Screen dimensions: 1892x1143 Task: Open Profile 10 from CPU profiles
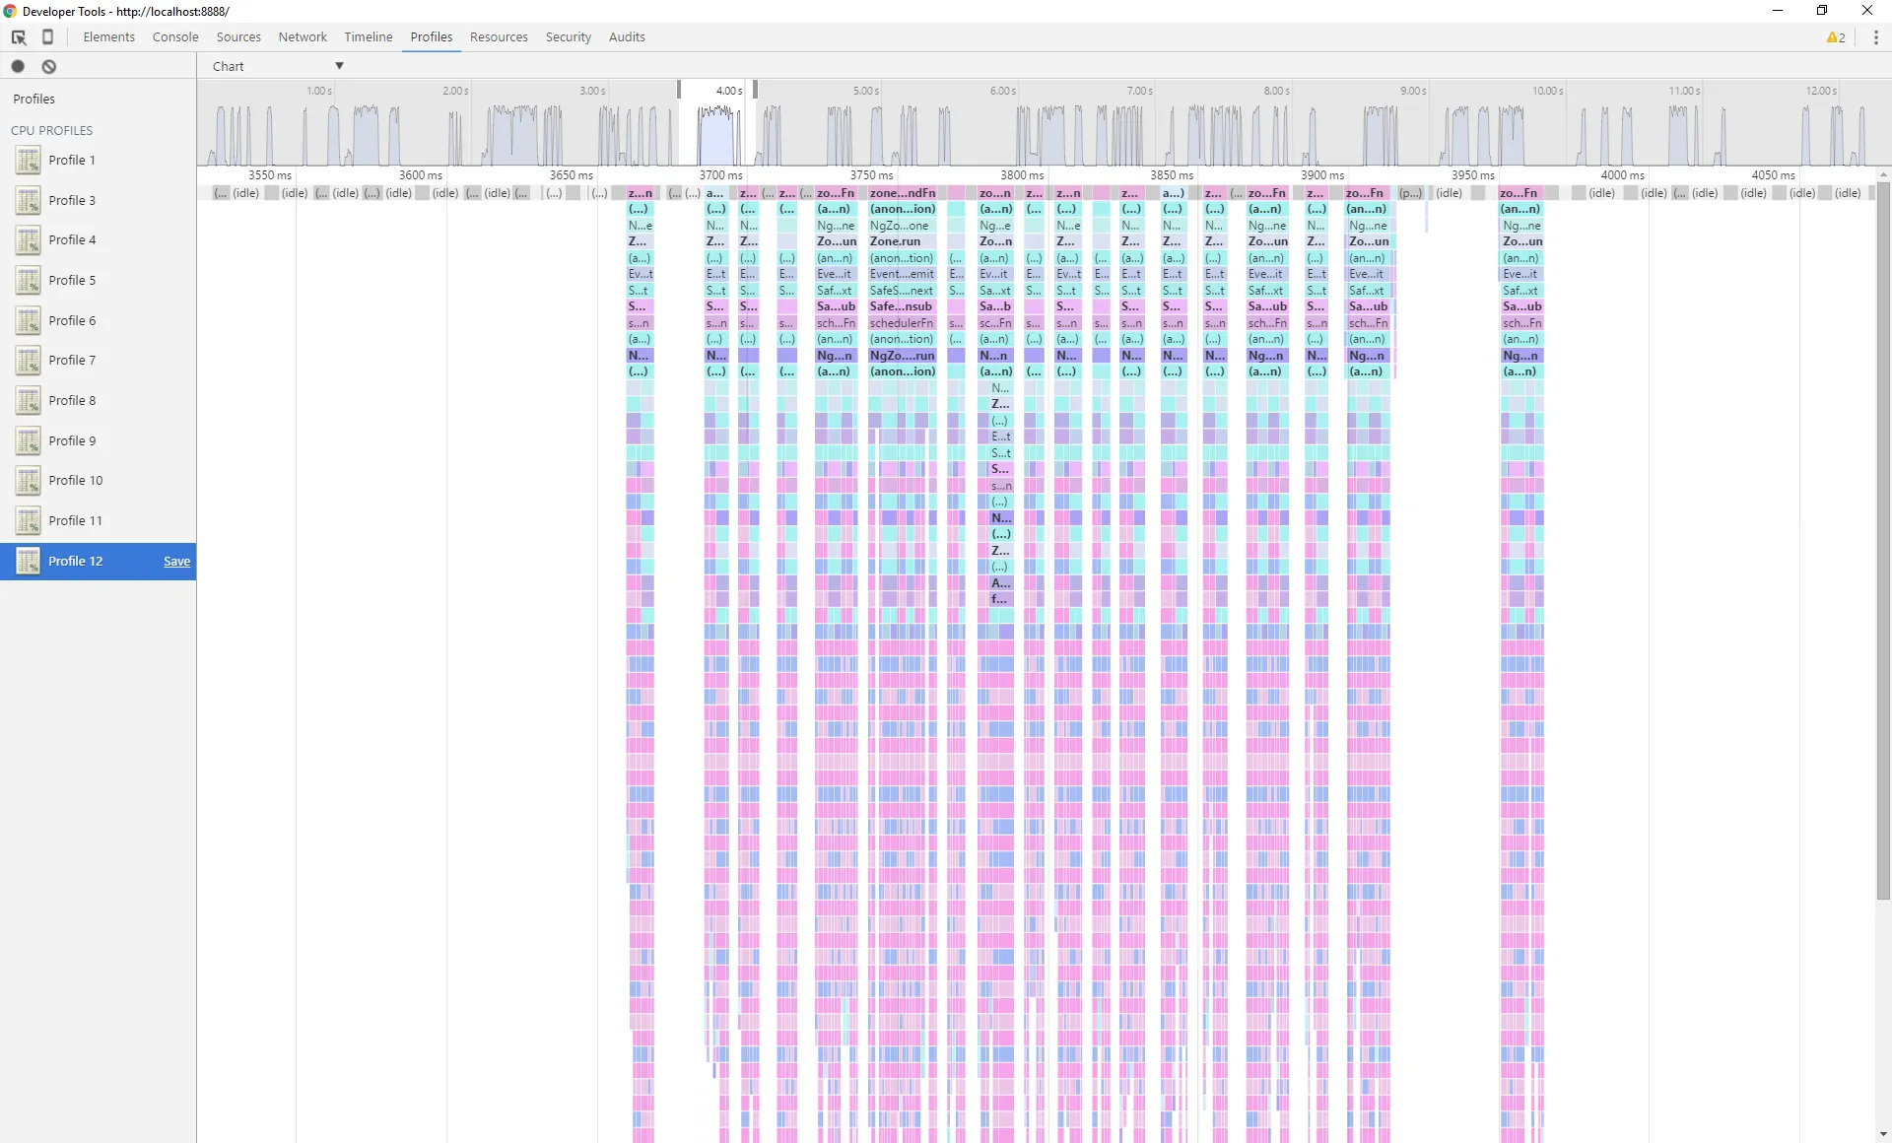(x=75, y=481)
